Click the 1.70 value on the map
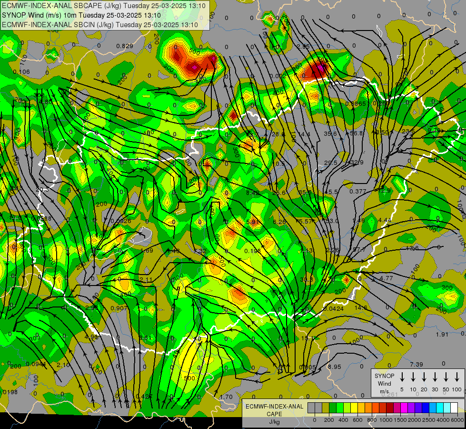 click(226, 397)
